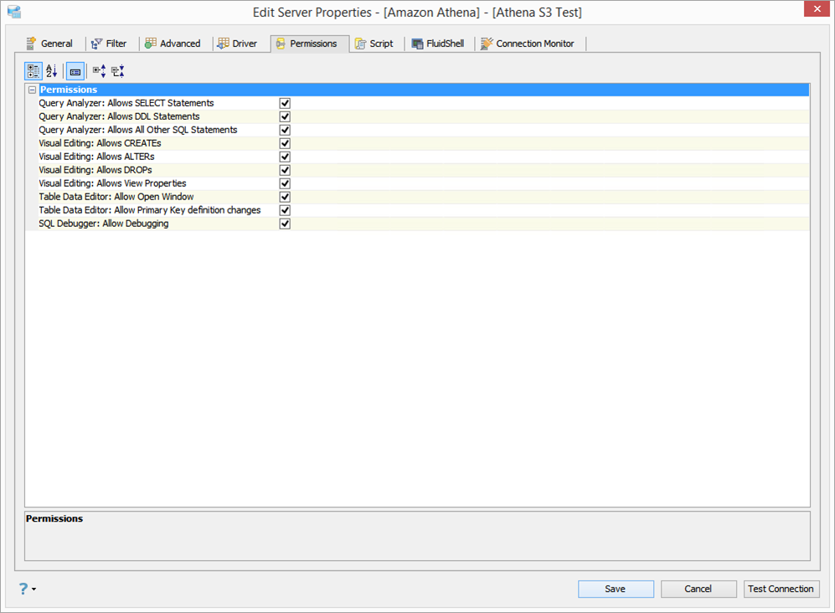835x613 pixels.
Task: Click the expand all nodes icon
Action: click(99, 71)
